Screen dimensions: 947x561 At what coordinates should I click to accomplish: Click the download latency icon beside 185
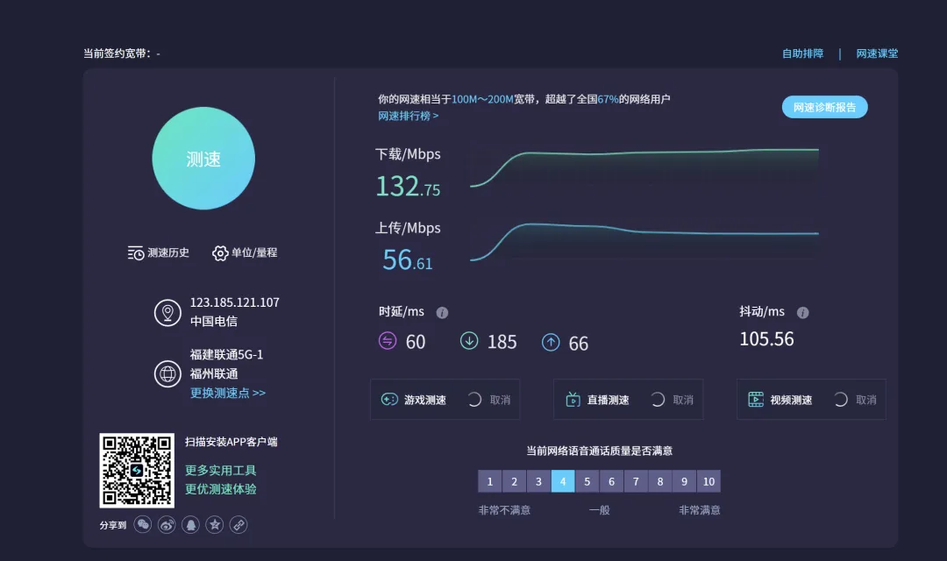pos(469,341)
